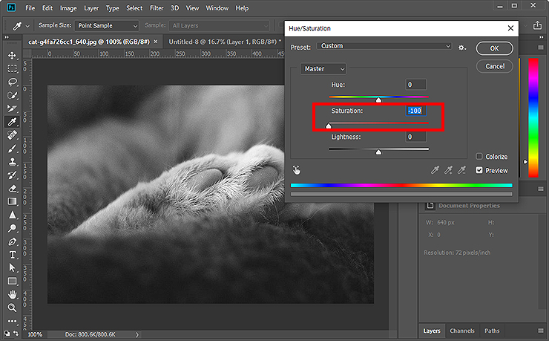The height and width of the screenshot is (341, 549).
Task: Open the Preset dropdown set to Custom
Action: pos(384,46)
